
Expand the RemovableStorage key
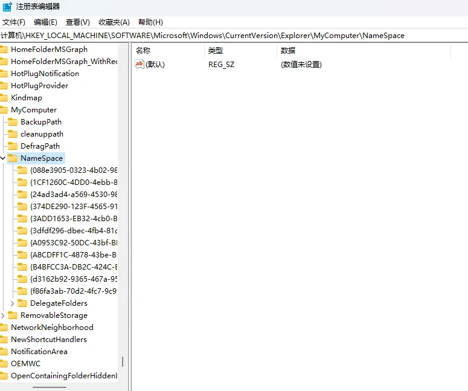pos(2,315)
